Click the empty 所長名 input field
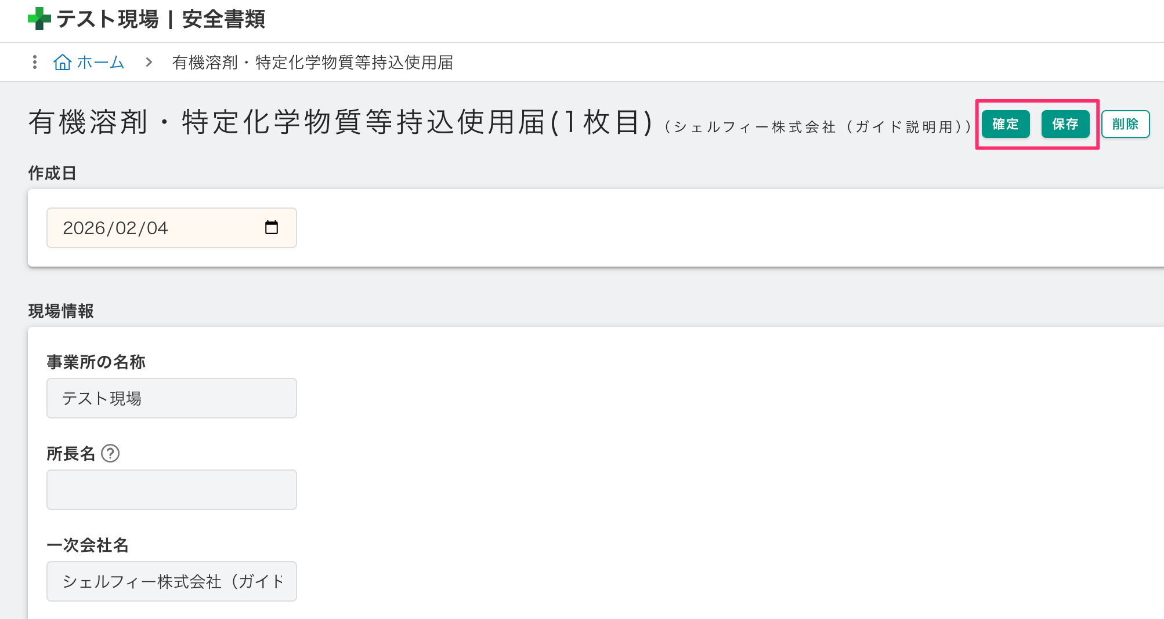1164x619 pixels. pyautogui.click(x=171, y=490)
